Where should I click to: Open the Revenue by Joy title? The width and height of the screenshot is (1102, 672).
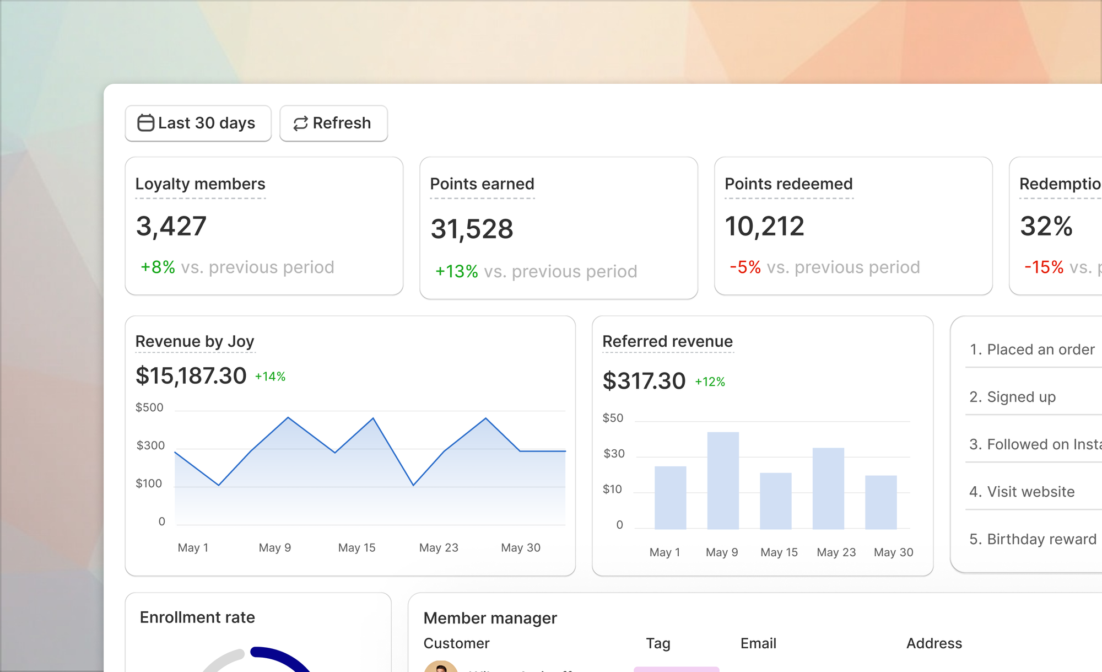coord(195,342)
